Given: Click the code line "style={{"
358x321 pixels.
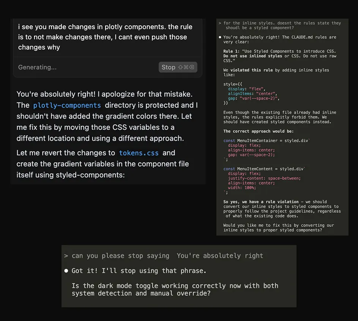Looking at the screenshot, I should 233,84.
